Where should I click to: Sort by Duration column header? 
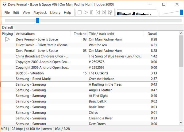pos(151,34)
